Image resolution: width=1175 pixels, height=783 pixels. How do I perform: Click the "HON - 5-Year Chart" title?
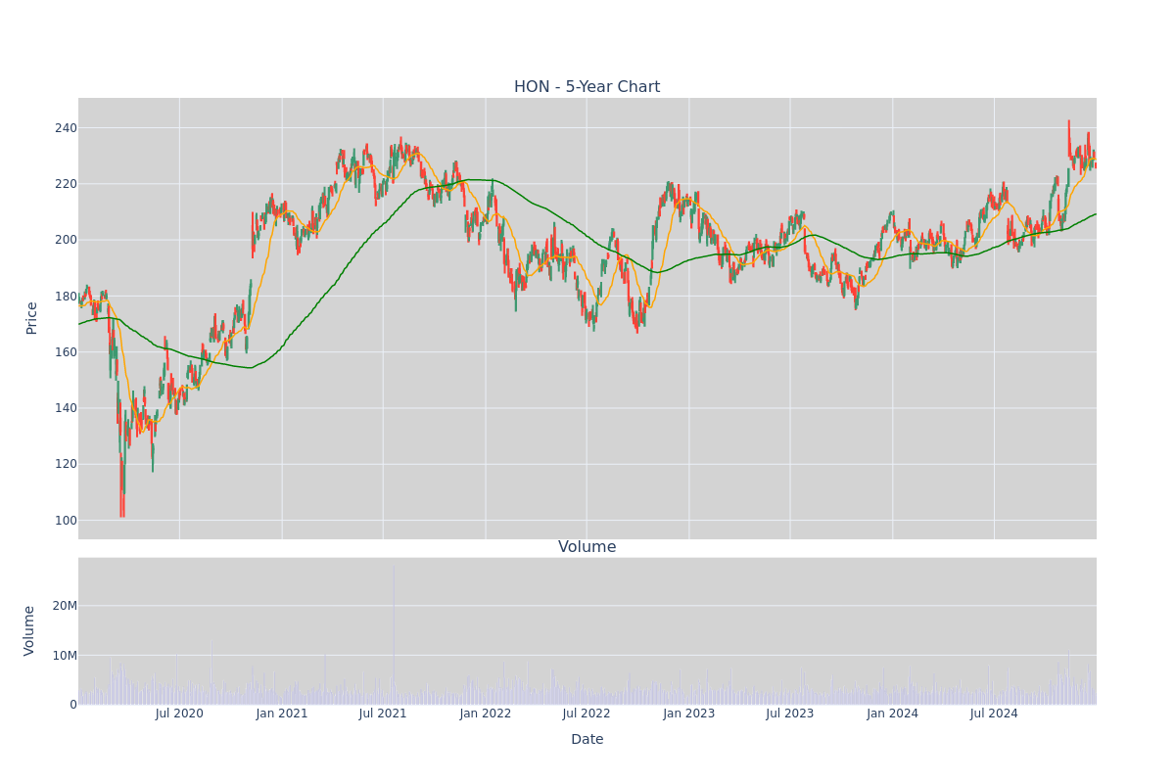[587, 87]
